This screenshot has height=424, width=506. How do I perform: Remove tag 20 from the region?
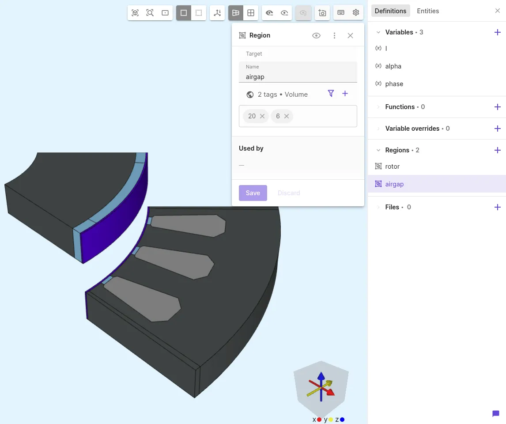point(262,116)
